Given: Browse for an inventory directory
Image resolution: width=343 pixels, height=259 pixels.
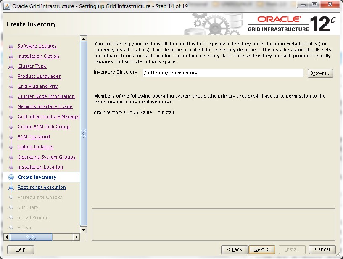Looking at the screenshot, I should pyautogui.click(x=320, y=73).
